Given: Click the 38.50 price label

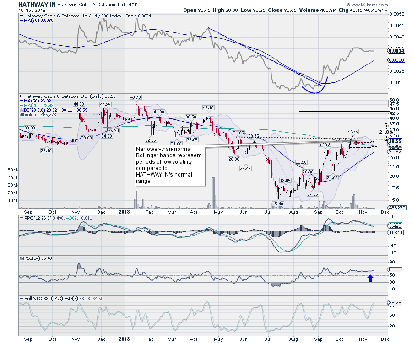Looking at the screenshot, I should 191,117.
